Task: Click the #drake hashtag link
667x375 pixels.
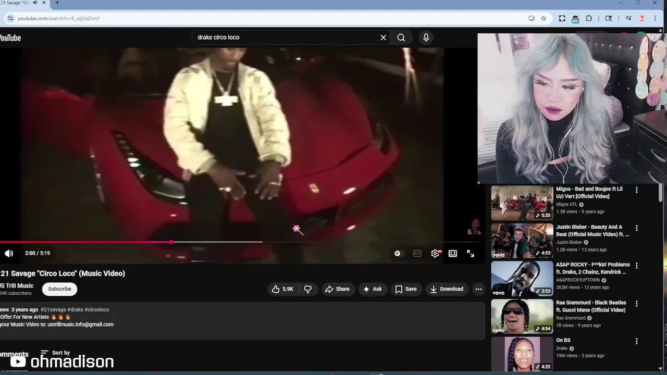Action: pos(75,309)
